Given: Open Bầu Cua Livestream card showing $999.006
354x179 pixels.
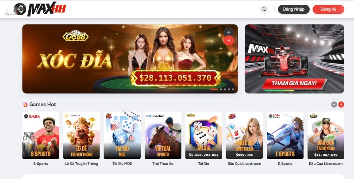Looking at the screenshot, I should [x=244, y=135].
